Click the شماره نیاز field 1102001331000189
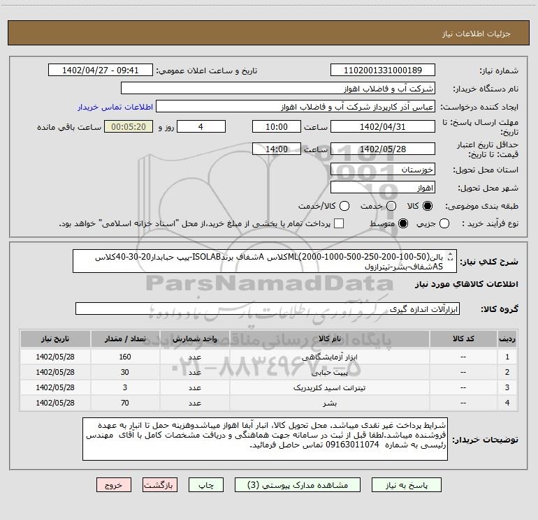538x520 pixels. 383,70
